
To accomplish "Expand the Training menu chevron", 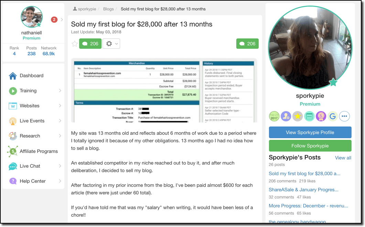I will tap(60, 91).
